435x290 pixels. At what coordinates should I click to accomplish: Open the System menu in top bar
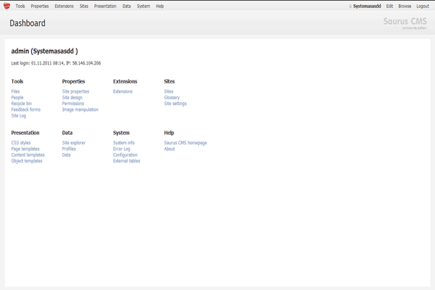144,6
